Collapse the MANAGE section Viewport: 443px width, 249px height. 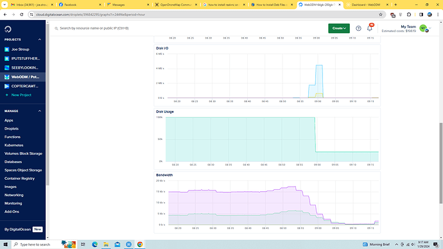pyautogui.click(x=40, y=111)
